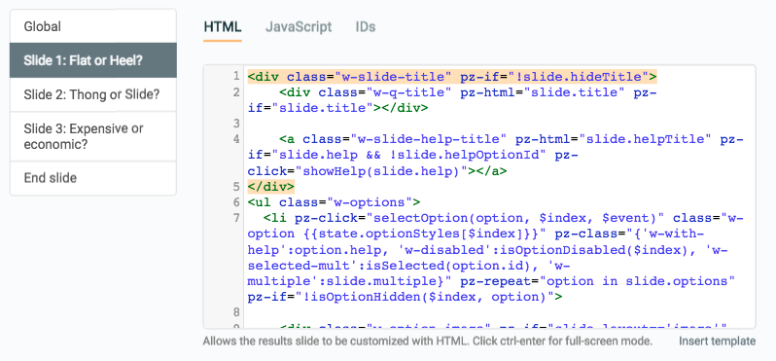
Task: Click line number 4 in the gutter
Action: pos(236,139)
